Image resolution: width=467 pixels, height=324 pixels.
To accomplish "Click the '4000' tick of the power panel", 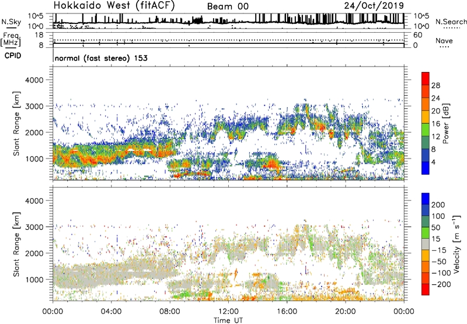I will [x=34, y=80].
